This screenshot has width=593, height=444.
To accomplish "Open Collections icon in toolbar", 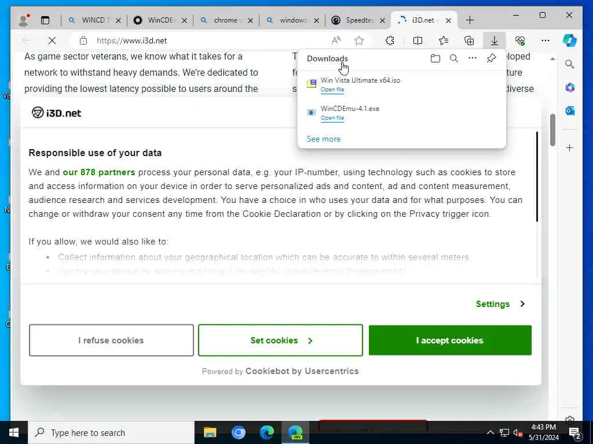I will tap(469, 40).
